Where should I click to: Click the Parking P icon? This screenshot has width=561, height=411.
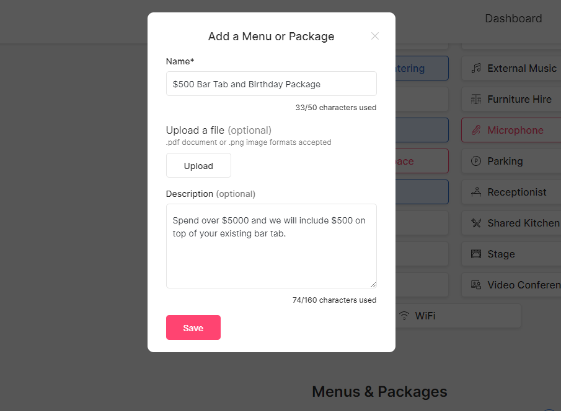pyautogui.click(x=476, y=161)
